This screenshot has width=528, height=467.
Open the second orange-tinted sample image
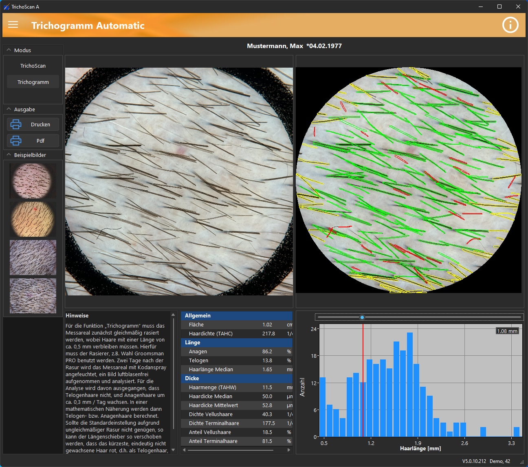tap(33, 219)
